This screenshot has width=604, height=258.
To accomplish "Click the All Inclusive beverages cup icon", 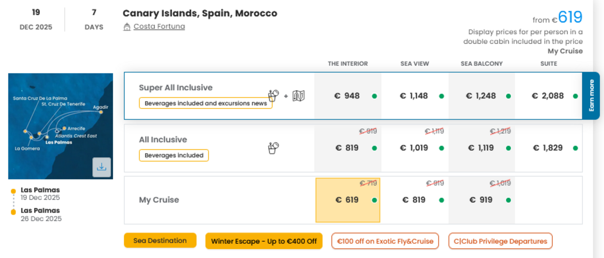I will [273, 148].
